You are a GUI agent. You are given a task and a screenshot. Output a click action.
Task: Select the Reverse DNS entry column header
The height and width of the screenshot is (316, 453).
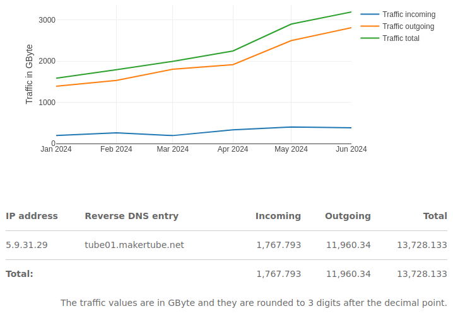click(x=131, y=216)
